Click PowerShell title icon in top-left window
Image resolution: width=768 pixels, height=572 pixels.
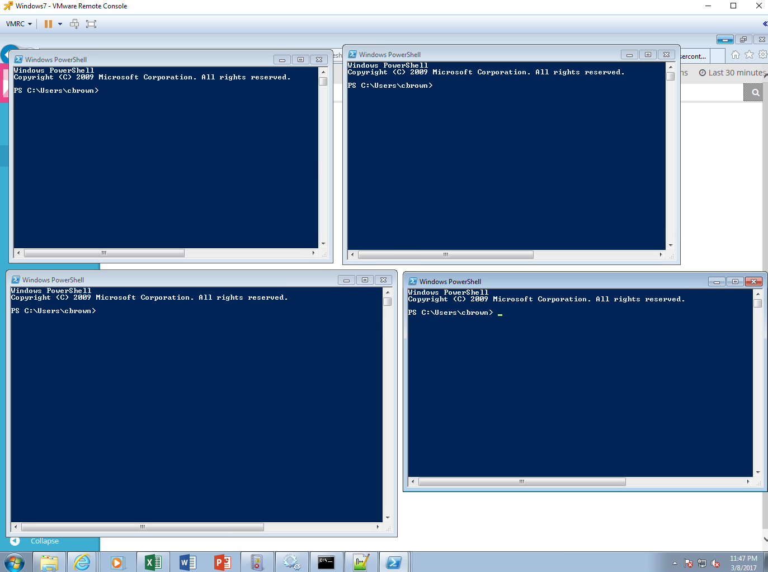(x=18, y=59)
